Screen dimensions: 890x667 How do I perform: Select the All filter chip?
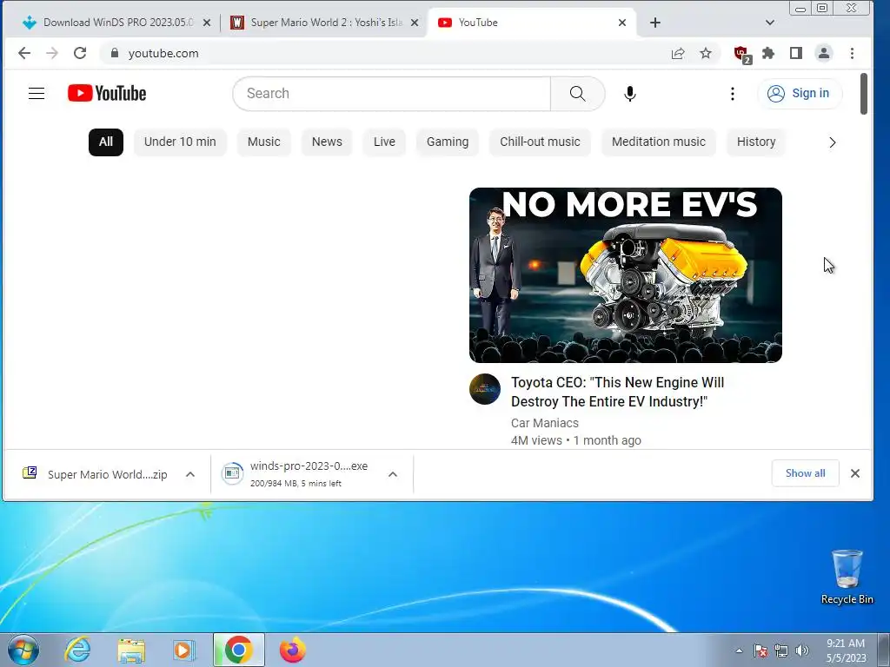[x=105, y=142]
